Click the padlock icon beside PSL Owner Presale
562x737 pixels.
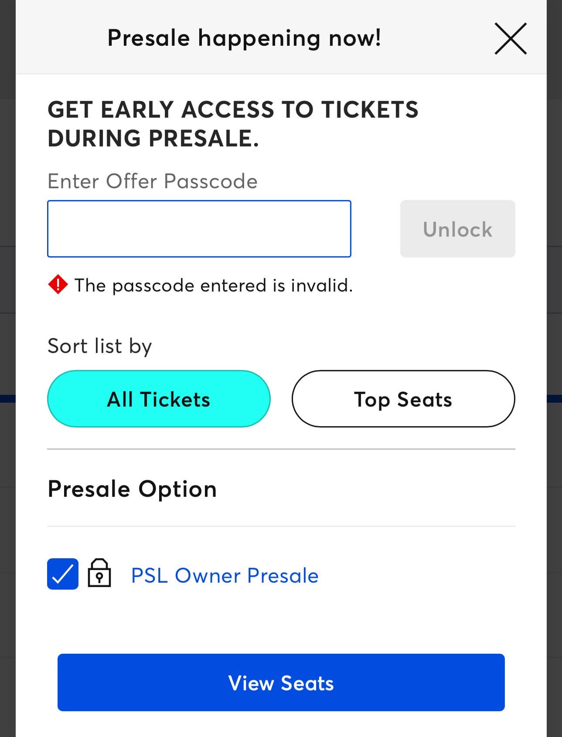pos(99,573)
